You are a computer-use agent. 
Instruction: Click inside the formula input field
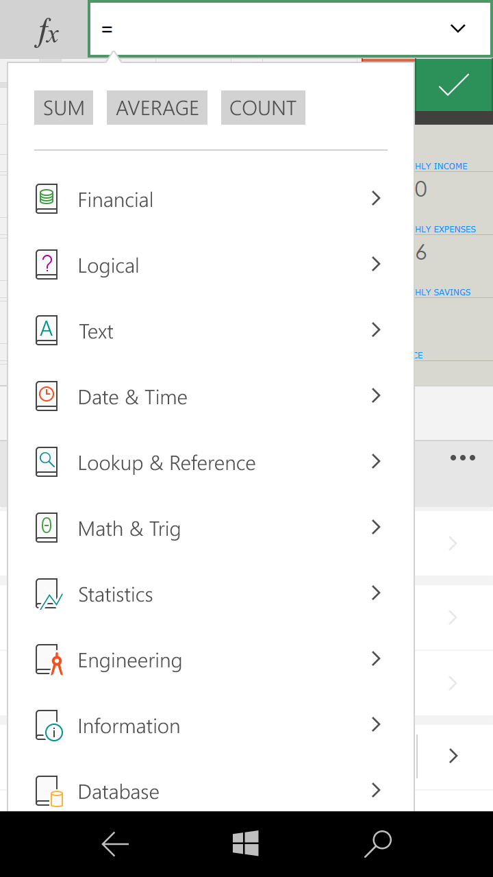[267, 29]
